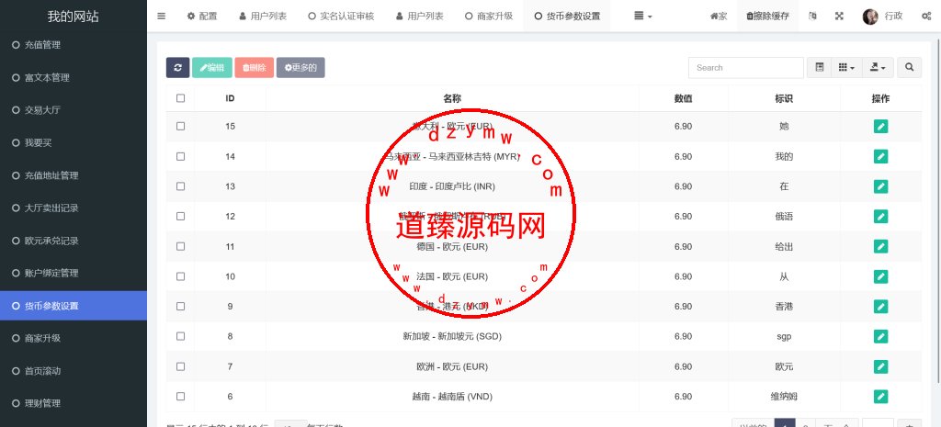This screenshot has width=941, height=427.
Task: Edit row with ID 11
Action: coord(880,246)
